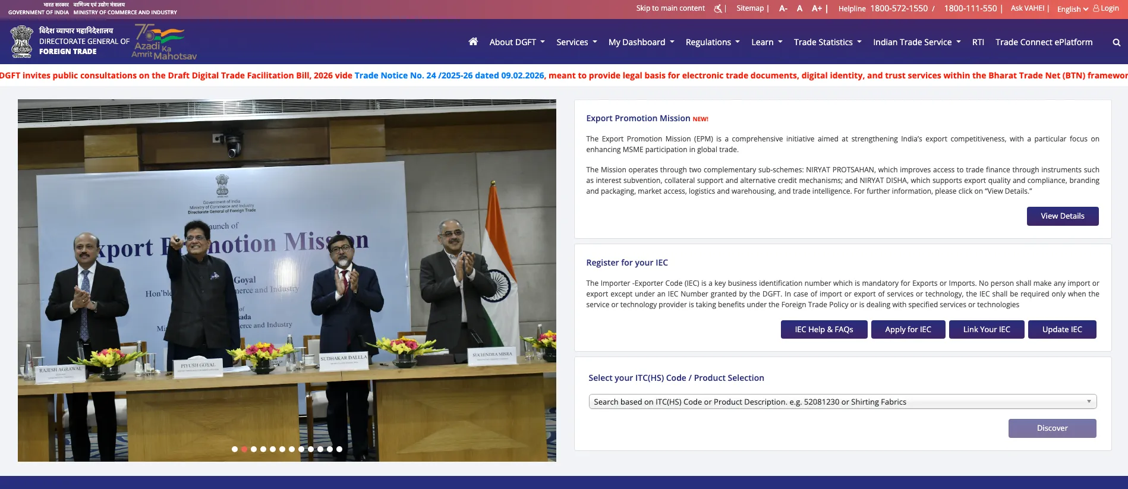
Task: Click the Export Promotion Mission banner image
Action: [x=287, y=280]
